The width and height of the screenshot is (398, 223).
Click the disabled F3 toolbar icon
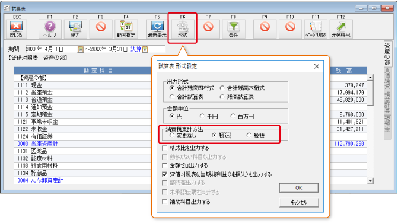click(x=101, y=29)
